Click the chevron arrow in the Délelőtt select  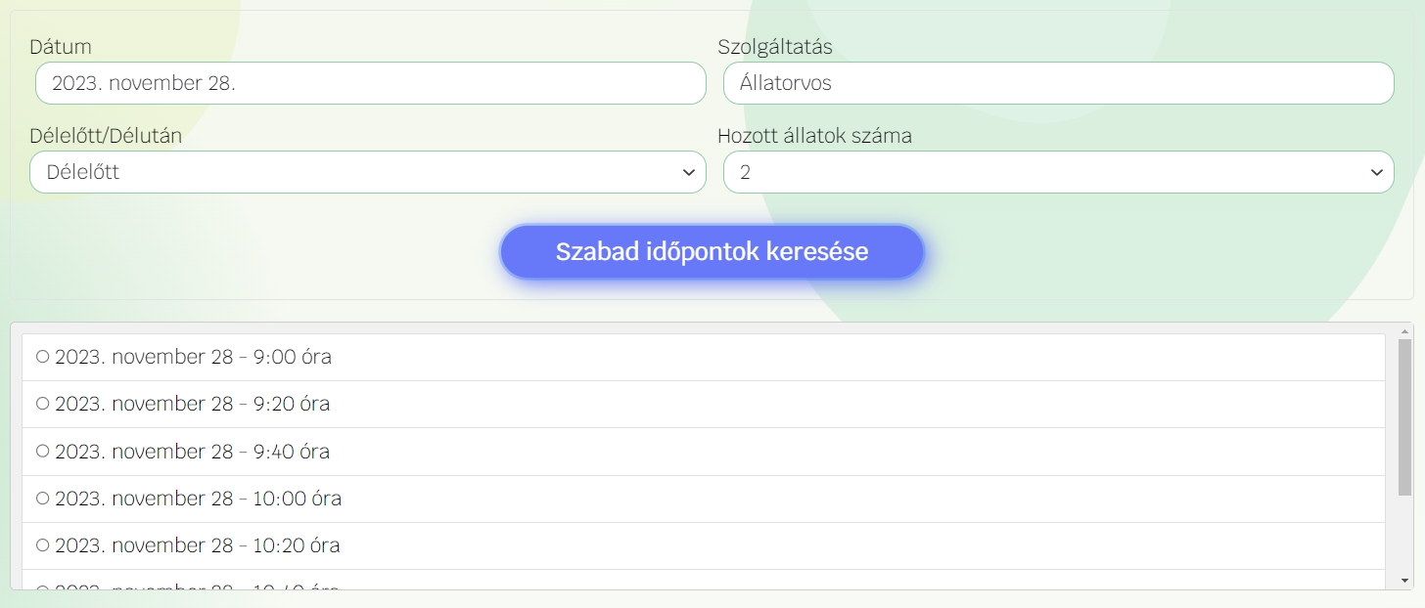point(688,173)
